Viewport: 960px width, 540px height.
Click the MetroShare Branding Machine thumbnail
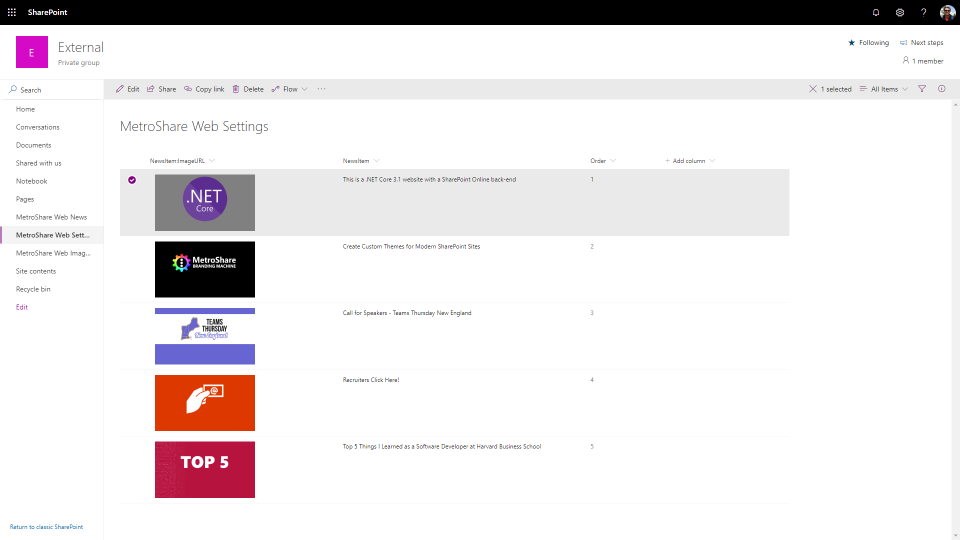click(205, 269)
